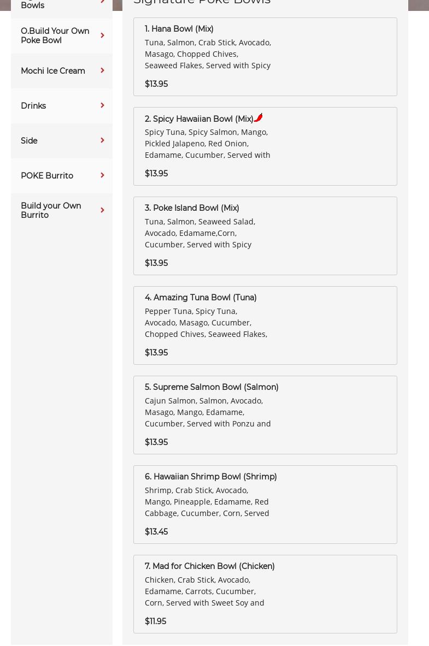Select 6. Hawaiian Shrimp Bowl (Shrimp)

click(210, 477)
